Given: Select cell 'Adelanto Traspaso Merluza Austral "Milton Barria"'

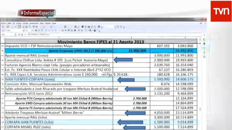Looking at the screenshot, I should 59,113.
